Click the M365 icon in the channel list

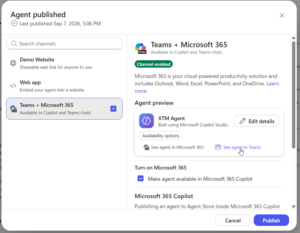point(13,109)
